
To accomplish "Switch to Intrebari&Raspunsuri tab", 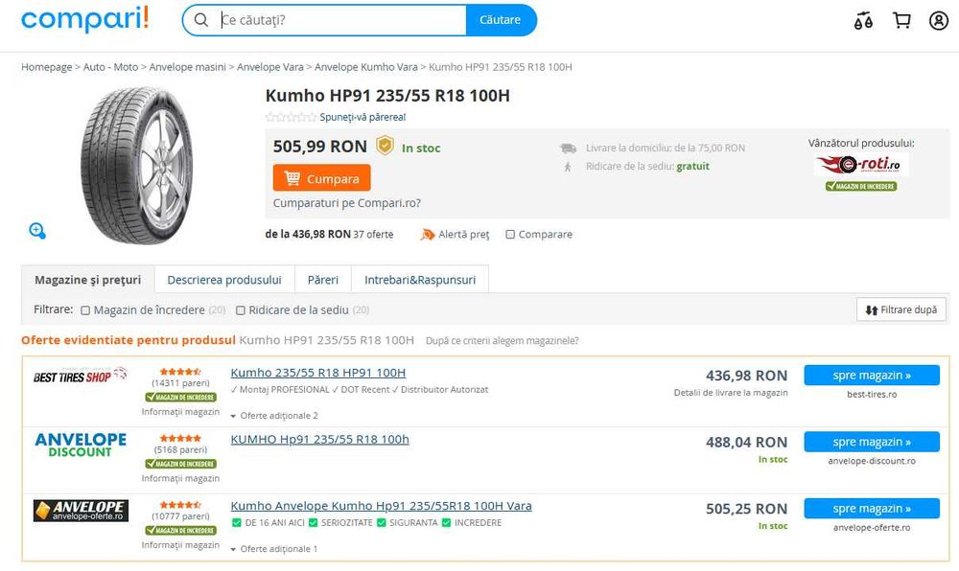I will pyautogui.click(x=420, y=280).
